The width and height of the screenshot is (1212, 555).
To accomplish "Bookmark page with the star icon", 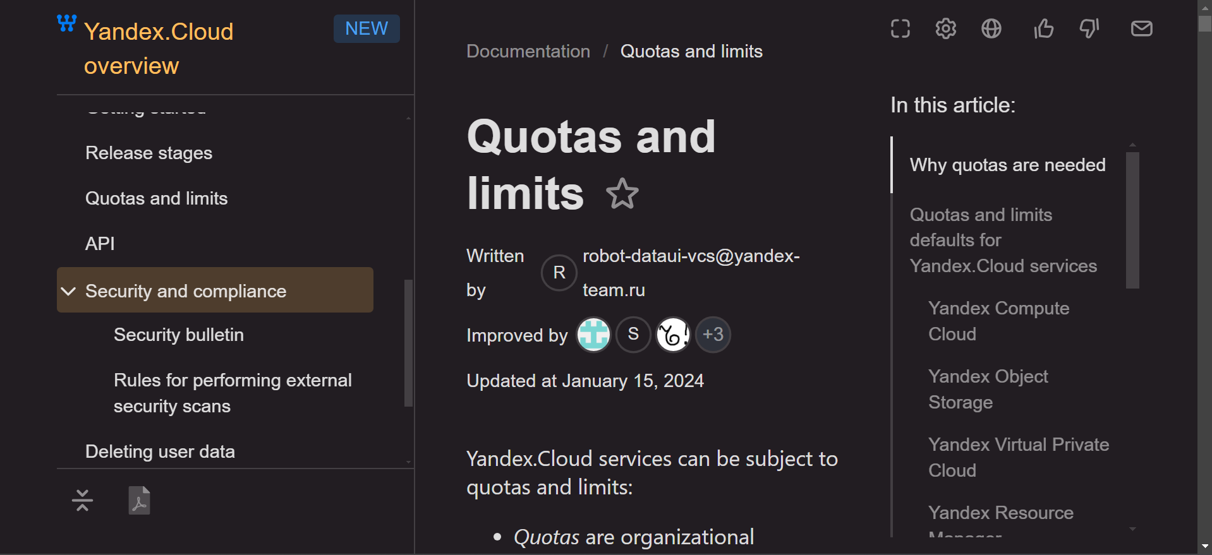I will (x=622, y=193).
